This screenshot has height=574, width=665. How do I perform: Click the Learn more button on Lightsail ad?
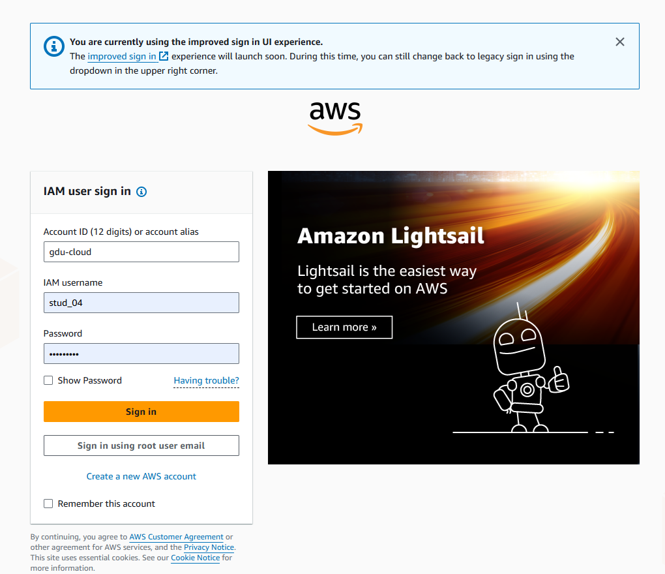click(344, 327)
